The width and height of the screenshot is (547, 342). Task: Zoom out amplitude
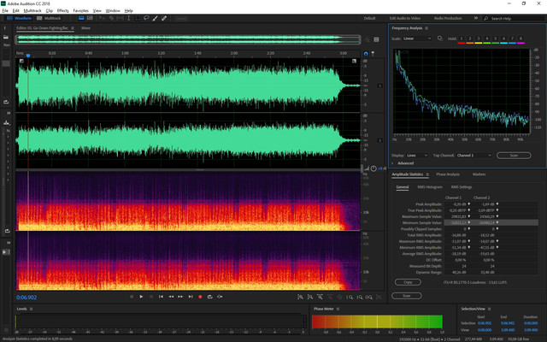pos(309,297)
